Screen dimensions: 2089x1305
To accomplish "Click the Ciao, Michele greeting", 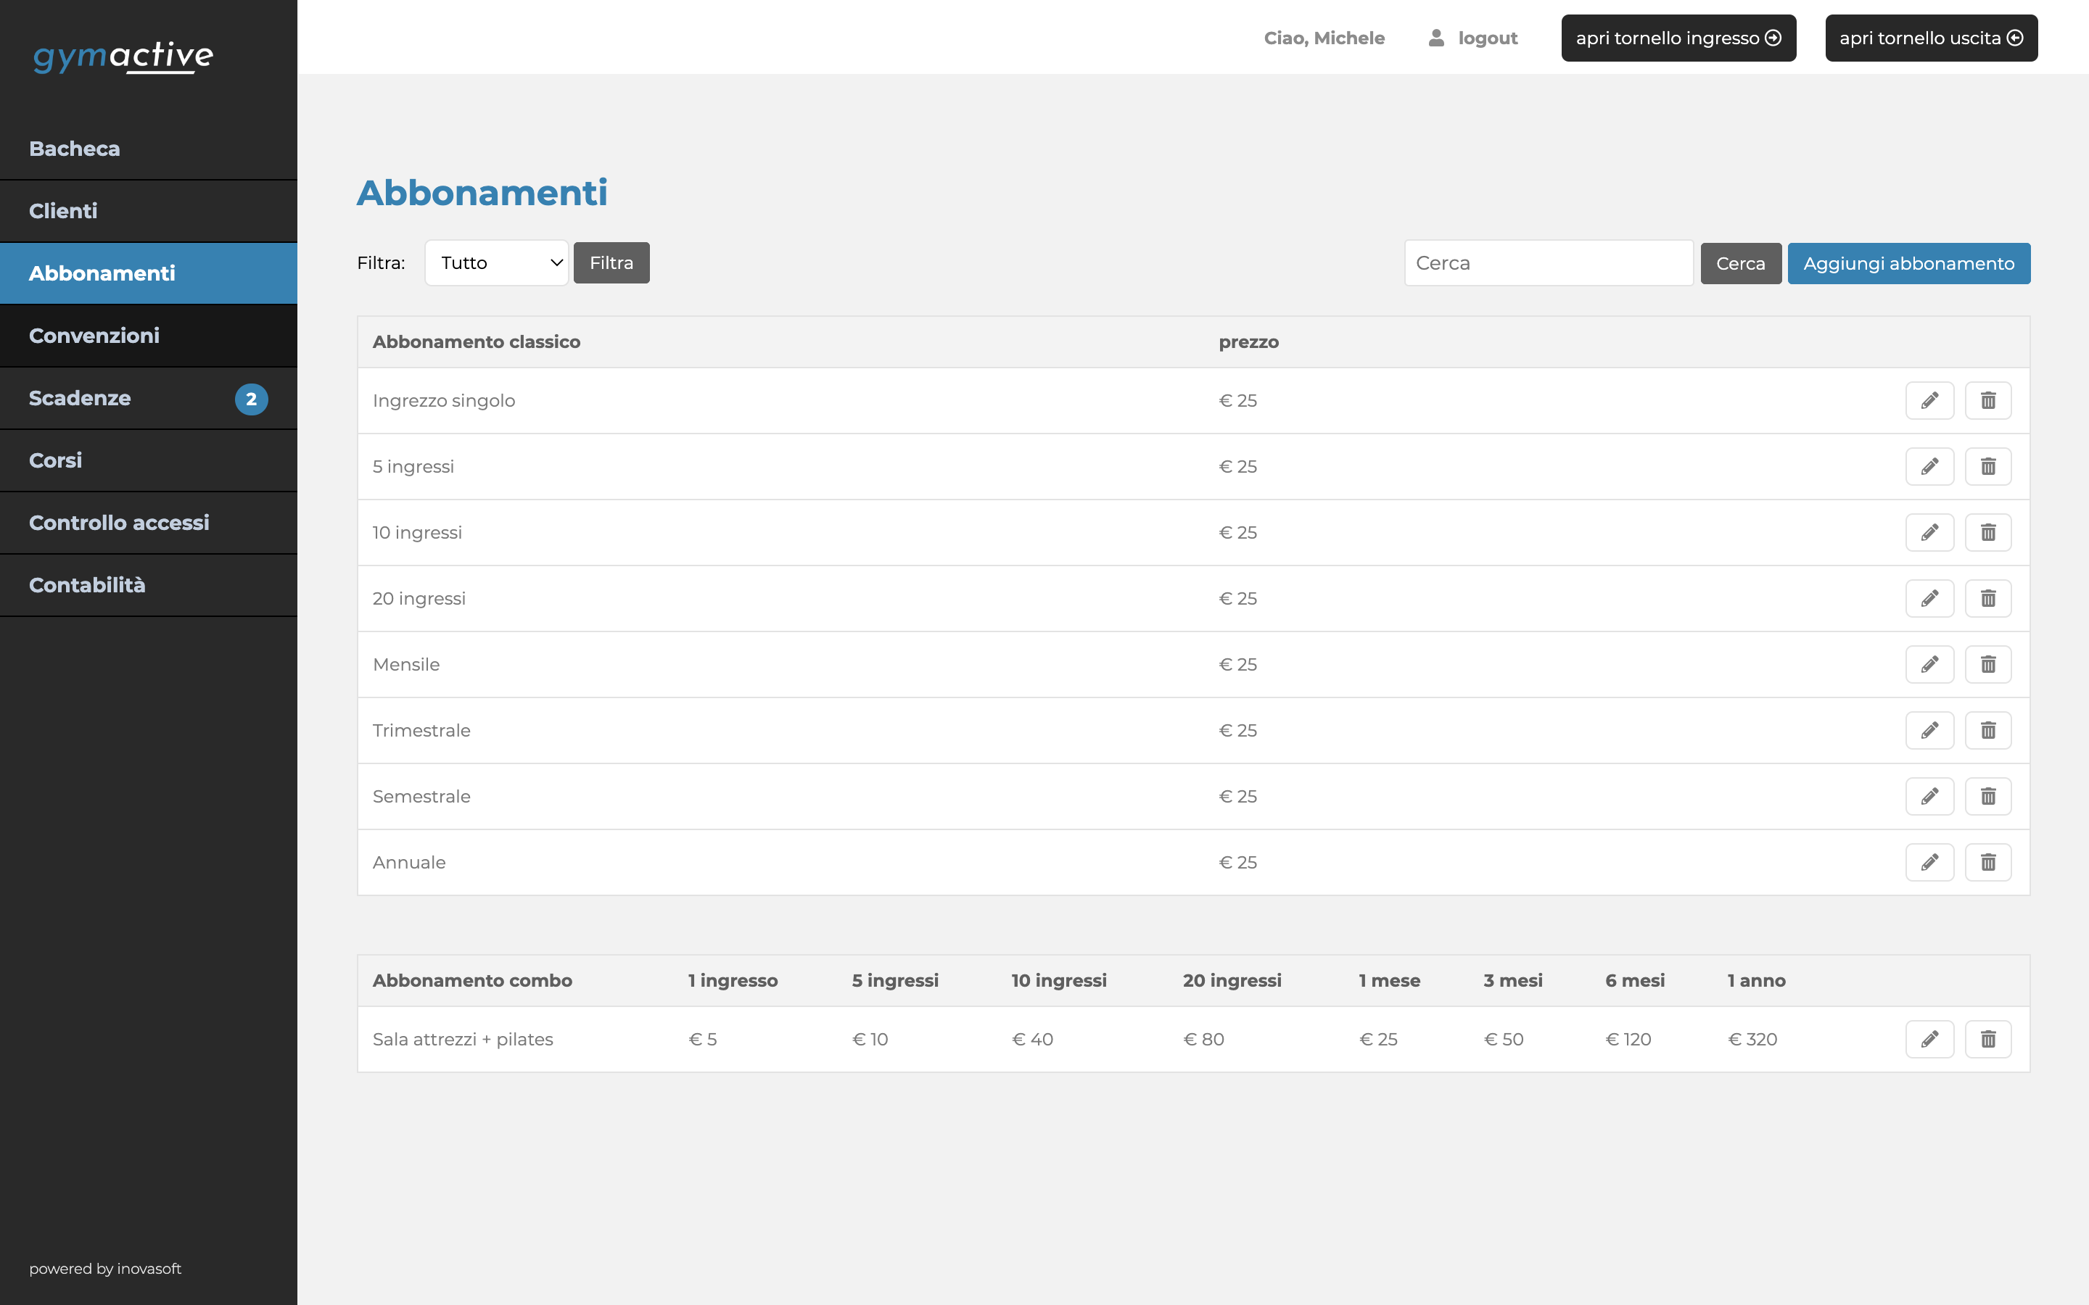I will coord(1324,38).
